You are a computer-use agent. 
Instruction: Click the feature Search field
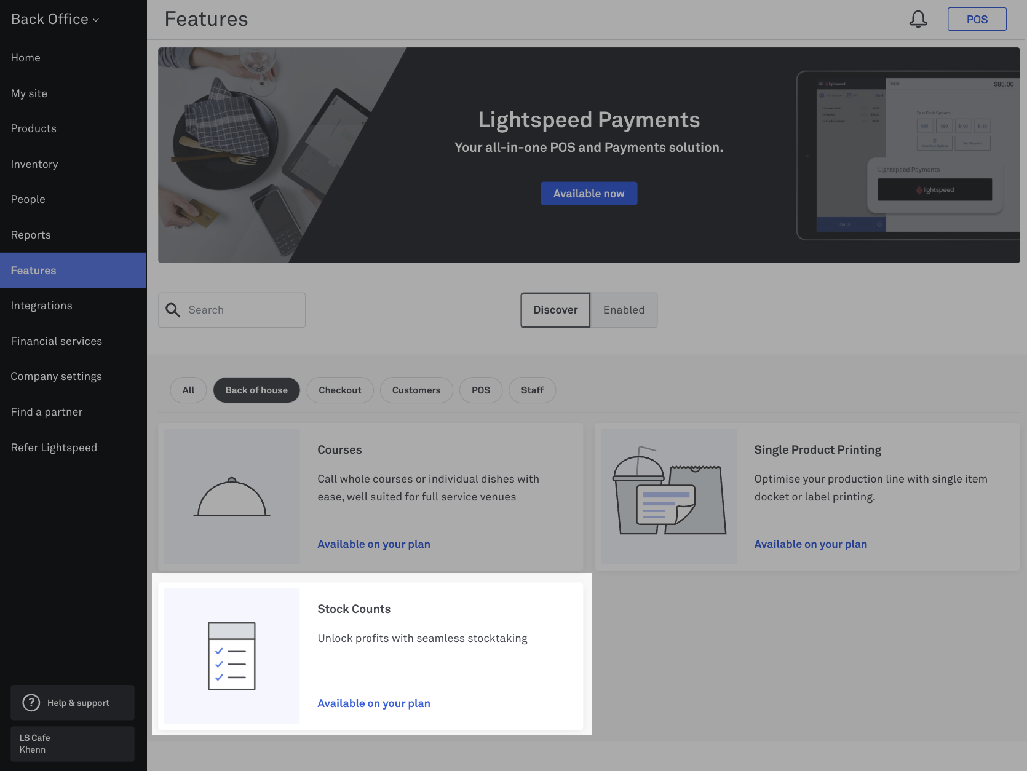(232, 310)
